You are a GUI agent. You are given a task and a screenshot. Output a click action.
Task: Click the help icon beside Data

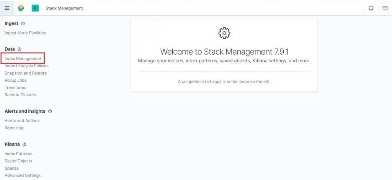pos(20,49)
